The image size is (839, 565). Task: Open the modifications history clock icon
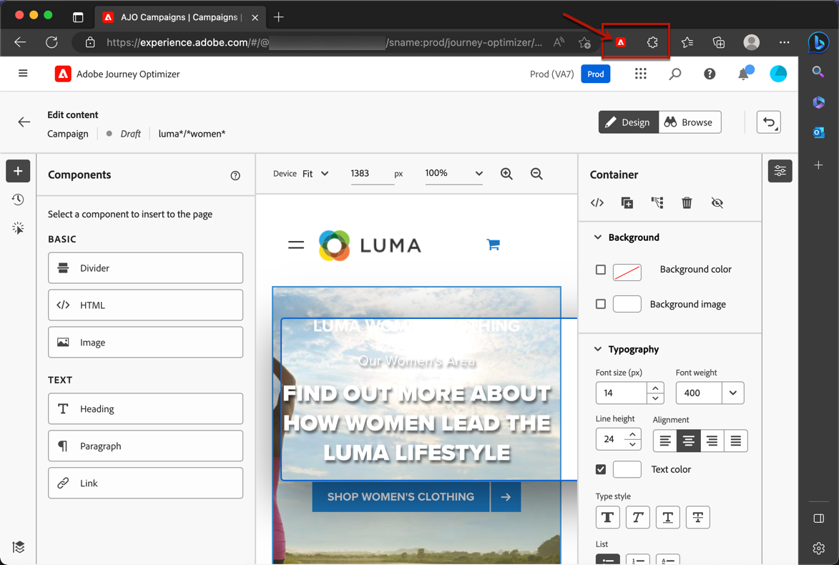18,200
